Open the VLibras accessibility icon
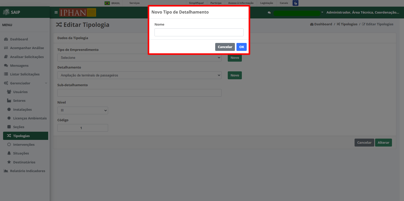Image resolution: width=404 pixels, height=201 pixels. click(295, 3)
